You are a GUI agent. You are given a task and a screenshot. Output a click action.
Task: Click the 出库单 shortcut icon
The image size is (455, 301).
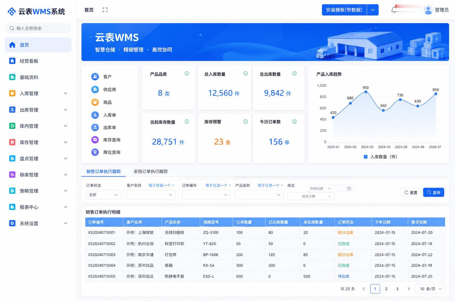(x=95, y=127)
